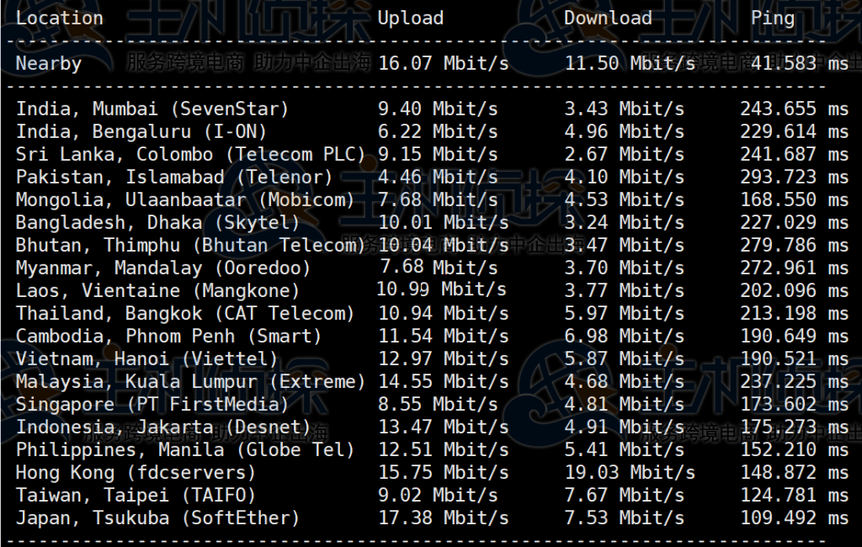This screenshot has width=862, height=547.
Task: Click Islamabad ping 293.723 ms
Action: point(795,177)
